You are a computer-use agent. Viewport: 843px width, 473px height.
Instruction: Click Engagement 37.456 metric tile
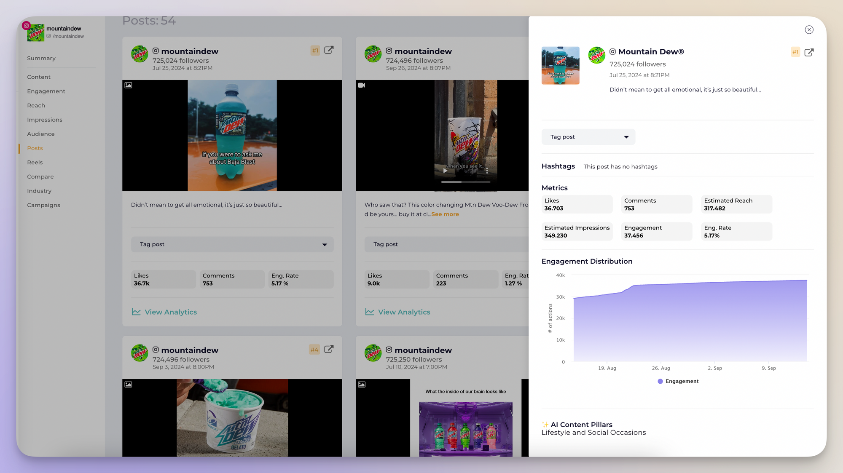pos(657,231)
